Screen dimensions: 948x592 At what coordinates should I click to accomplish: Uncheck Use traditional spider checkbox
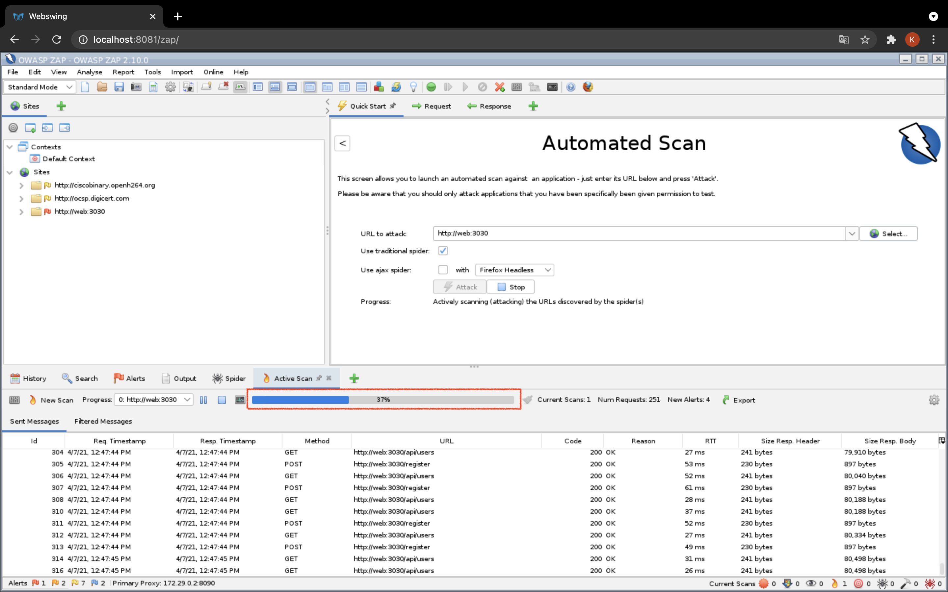point(443,251)
